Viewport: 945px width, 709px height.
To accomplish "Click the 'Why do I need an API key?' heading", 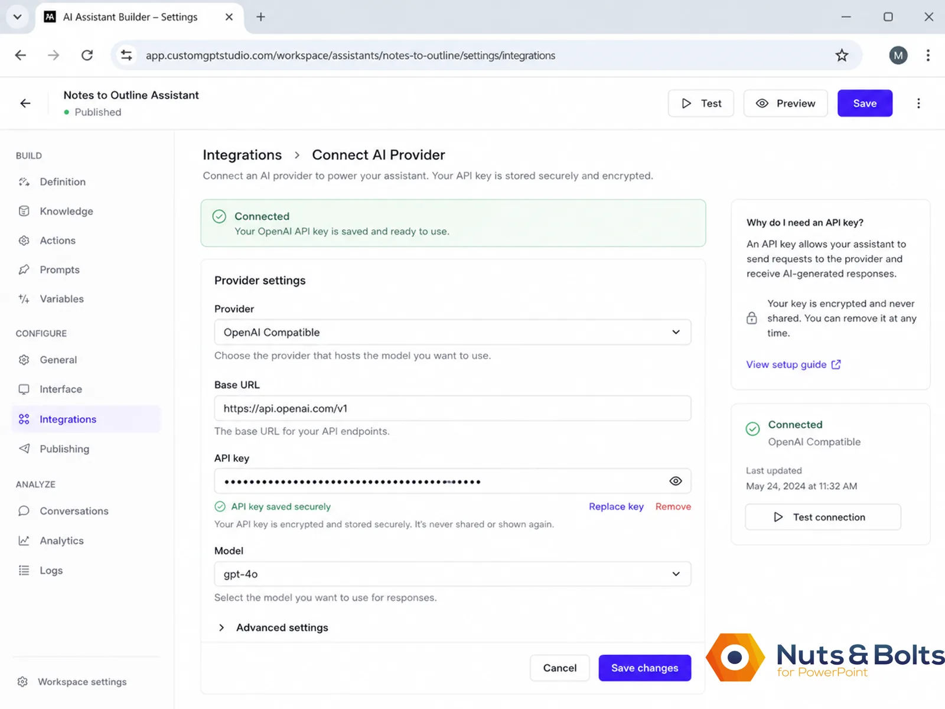I will coord(805,223).
